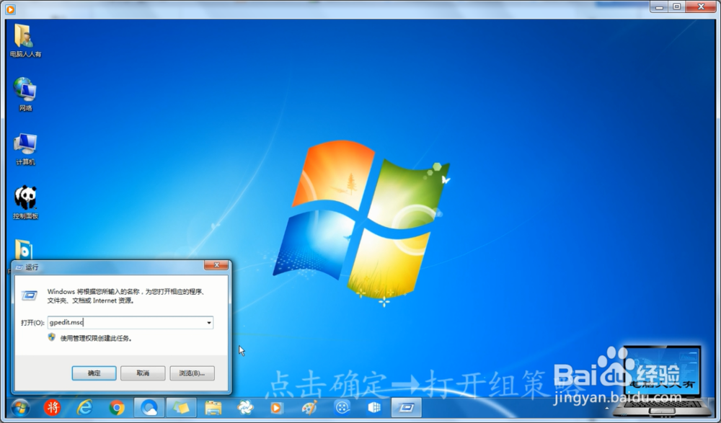Click the blue cube taskbar icon
The image size is (721, 423).
(374, 408)
